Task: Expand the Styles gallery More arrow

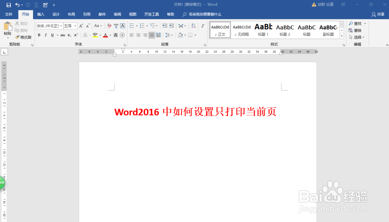Action: pyautogui.click(x=342, y=36)
